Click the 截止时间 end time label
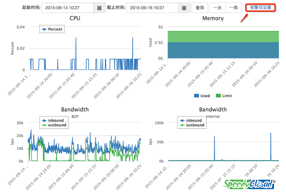 coord(116,7)
